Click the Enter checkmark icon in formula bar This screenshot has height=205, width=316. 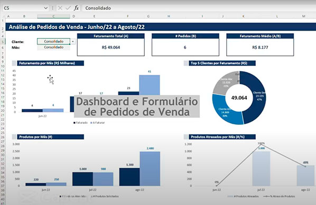68,8
